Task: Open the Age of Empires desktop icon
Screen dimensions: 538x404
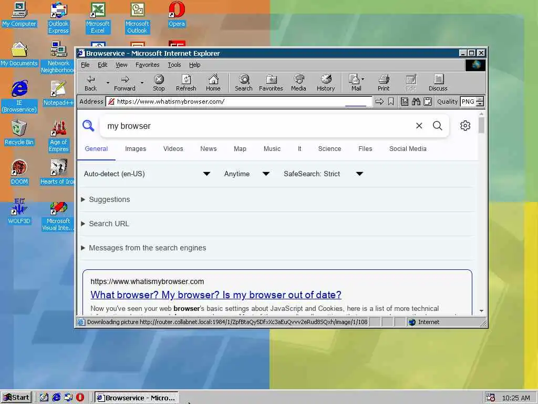Action: tap(59, 136)
